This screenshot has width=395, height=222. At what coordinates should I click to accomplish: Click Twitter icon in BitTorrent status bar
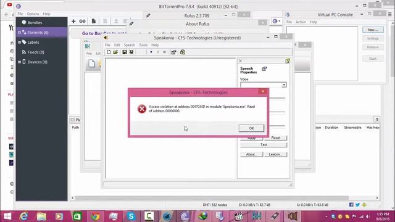tap(357, 205)
